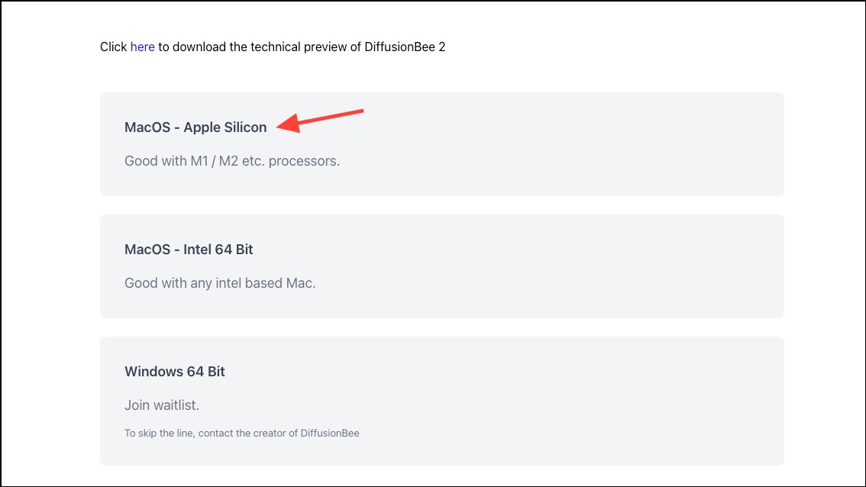Select the MacOS - Apple Silicon heading
The image size is (866, 487).
pos(195,127)
